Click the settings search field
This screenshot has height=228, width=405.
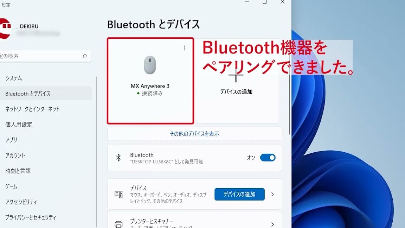46,56
